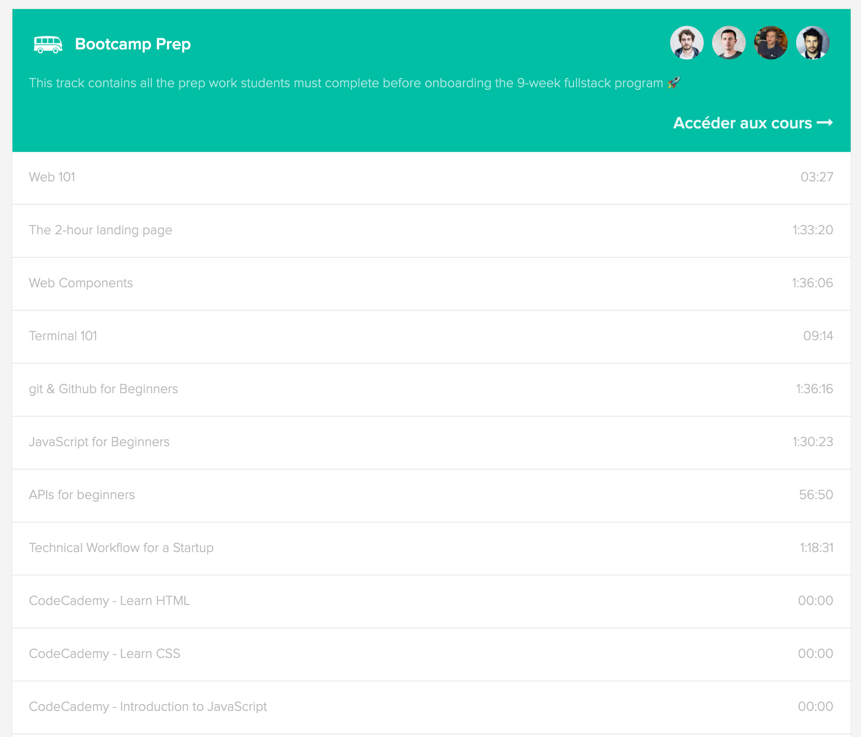The image size is (861, 737).
Task: Open CodeCademy - Introduction to JavaScript
Action: pos(148,707)
